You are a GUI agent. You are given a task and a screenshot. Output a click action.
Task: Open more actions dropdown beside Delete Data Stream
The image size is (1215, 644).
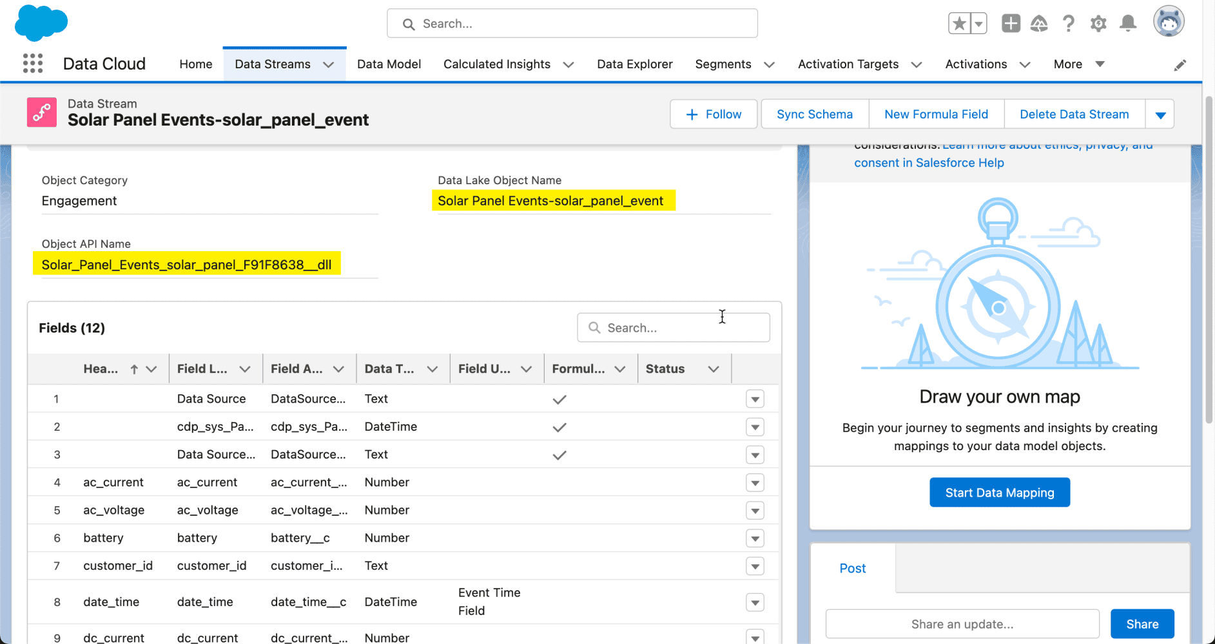[x=1160, y=115]
